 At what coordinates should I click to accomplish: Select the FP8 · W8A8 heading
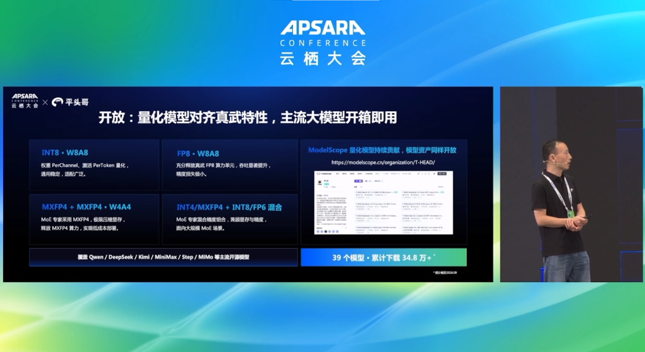pyautogui.click(x=198, y=154)
